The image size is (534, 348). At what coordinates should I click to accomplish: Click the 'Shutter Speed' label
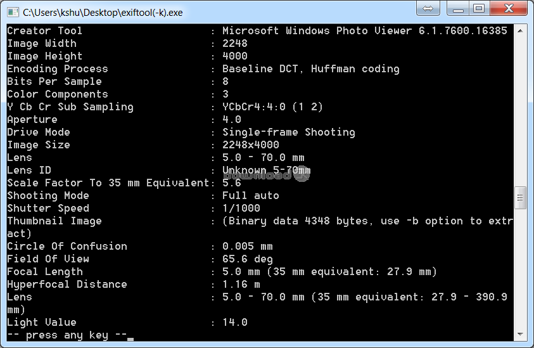48,208
